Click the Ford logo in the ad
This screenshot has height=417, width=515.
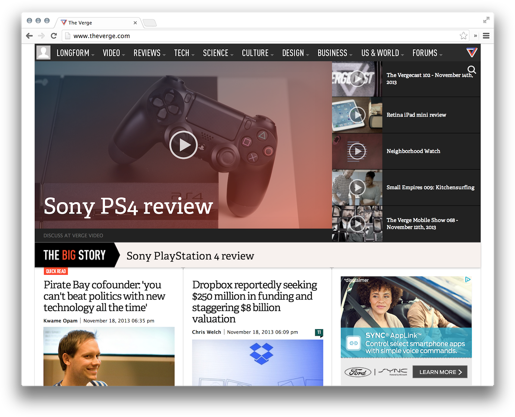pyautogui.click(x=358, y=372)
